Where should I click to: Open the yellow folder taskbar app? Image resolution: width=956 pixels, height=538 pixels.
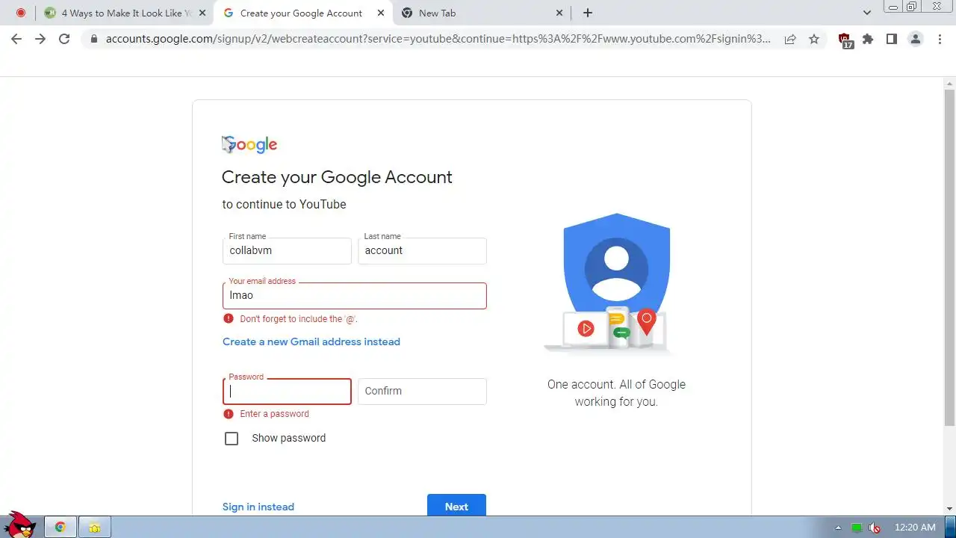[95, 528]
